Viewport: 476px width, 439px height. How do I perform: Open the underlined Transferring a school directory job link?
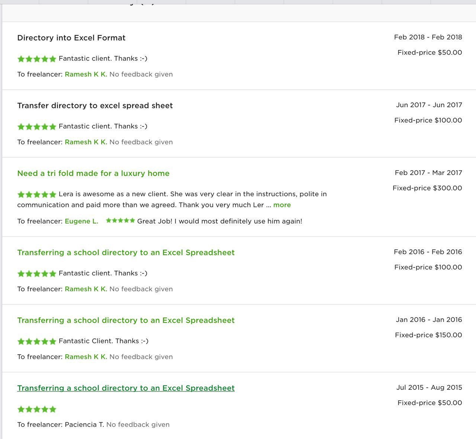[x=126, y=388]
